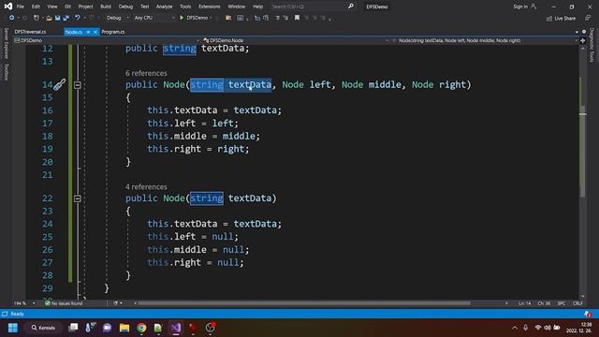This screenshot has height=337, width=599.
Task: Open the Test menu
Action: 144,7
